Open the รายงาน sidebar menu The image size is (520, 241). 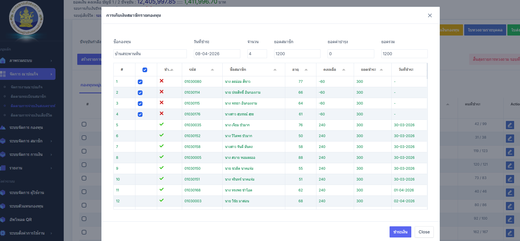point(28,168)
